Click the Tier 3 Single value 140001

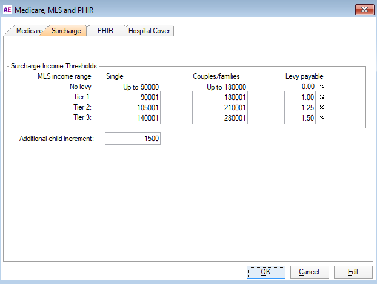point(132,117)
